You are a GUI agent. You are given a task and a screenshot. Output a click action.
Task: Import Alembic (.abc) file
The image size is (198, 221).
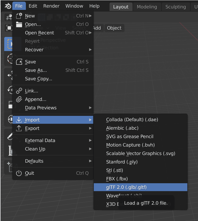click(140, 128)
